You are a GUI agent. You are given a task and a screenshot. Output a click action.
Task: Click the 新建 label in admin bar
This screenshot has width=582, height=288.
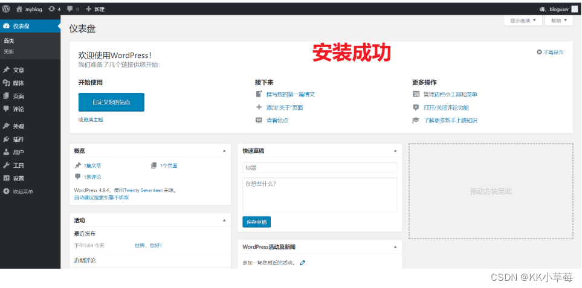(99, 9)
